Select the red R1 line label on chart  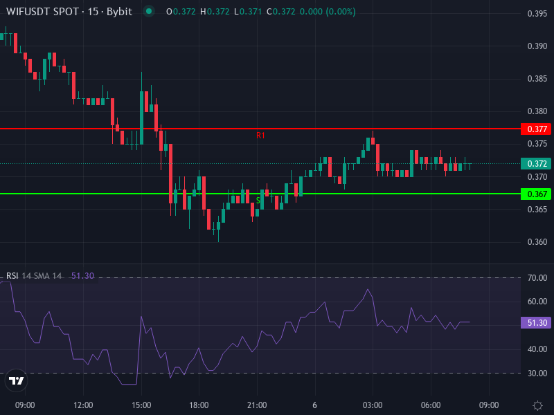point(260,134)
